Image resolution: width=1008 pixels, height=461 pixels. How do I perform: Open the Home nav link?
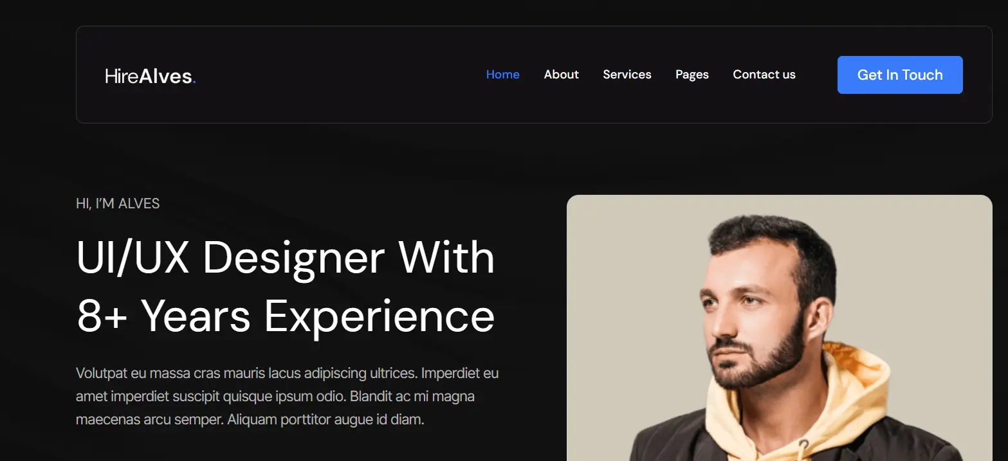[503, 75]
